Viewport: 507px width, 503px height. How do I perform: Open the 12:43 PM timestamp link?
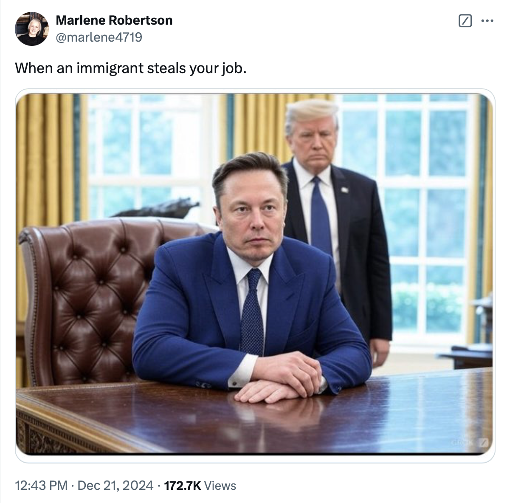(x=41, y=486)
